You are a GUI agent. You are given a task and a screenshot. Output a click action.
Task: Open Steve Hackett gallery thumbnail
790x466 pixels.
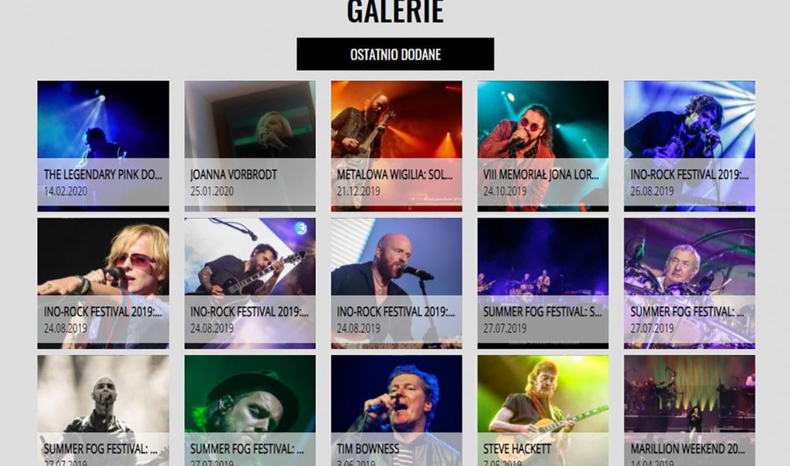click(543, 411)
